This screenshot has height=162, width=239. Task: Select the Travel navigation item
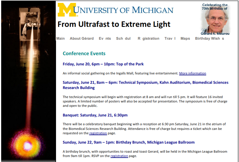170,39
